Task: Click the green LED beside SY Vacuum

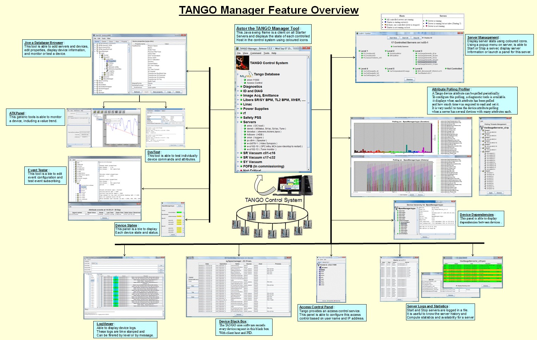Action: (x=241, y=162)
